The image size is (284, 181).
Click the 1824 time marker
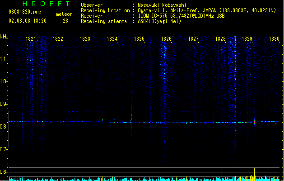112,39
